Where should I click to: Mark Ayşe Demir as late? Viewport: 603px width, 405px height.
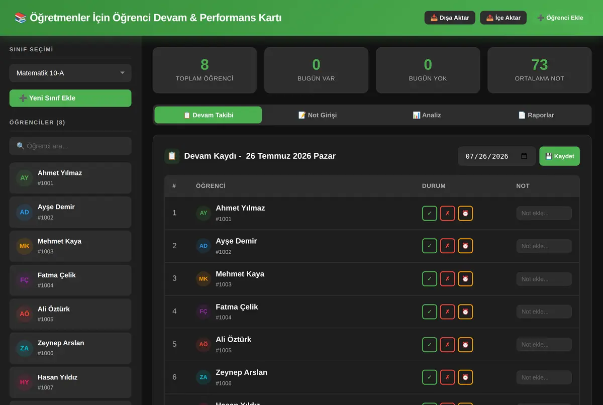(x=465, y=246)
